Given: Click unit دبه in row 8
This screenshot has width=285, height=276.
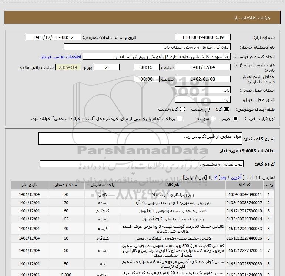Looking at the screenshot, I should click(103, 264).
